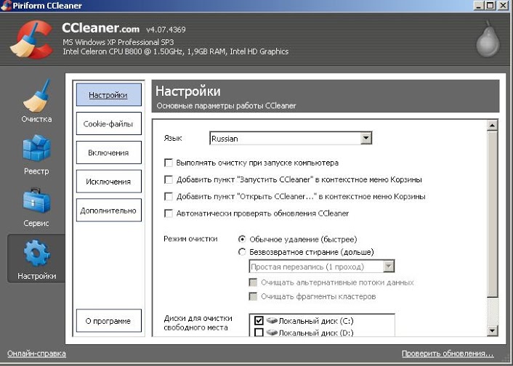The height and width of the screenshot is (366, 513).
Task: Enable adding "Открыть CCleaner..." to Recycle Bin menu
Action: click(x=168, y=197)
